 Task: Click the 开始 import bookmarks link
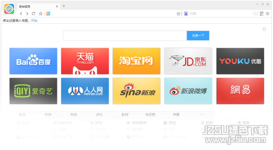pos(34,21)
